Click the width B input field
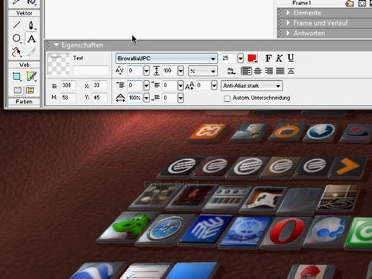 (69, 85)
